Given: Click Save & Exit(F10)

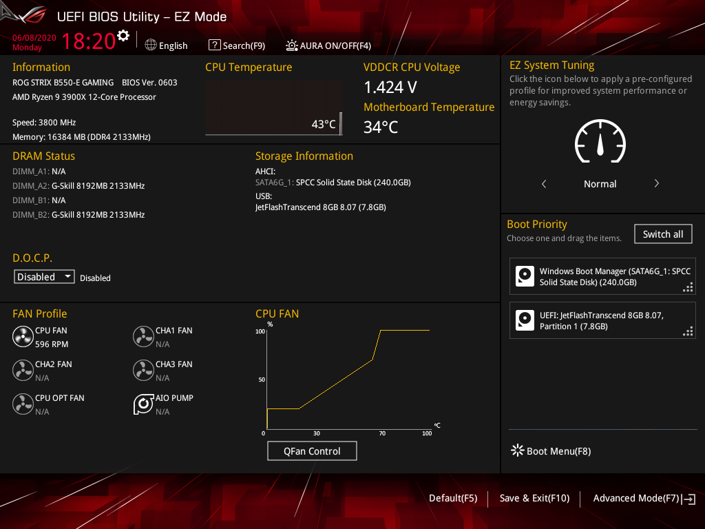Looking at the screenshot, I should coord(534,498).
